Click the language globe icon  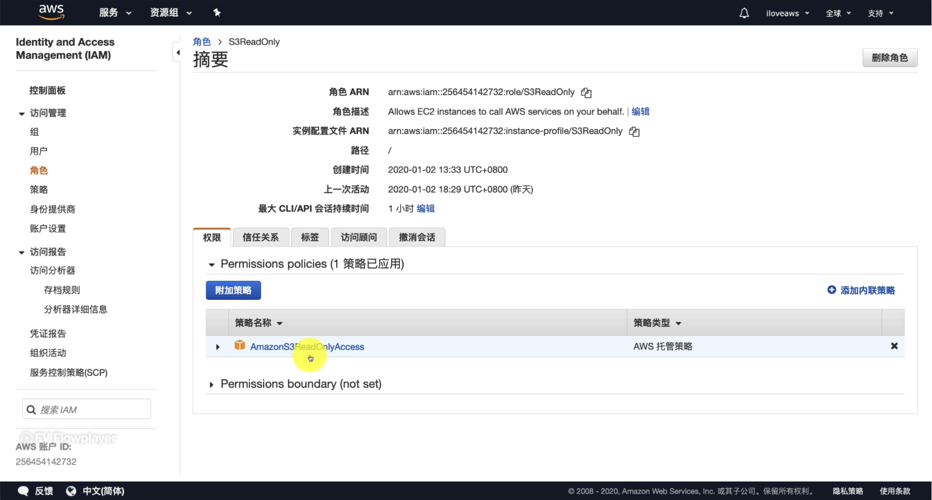point(71,491)
